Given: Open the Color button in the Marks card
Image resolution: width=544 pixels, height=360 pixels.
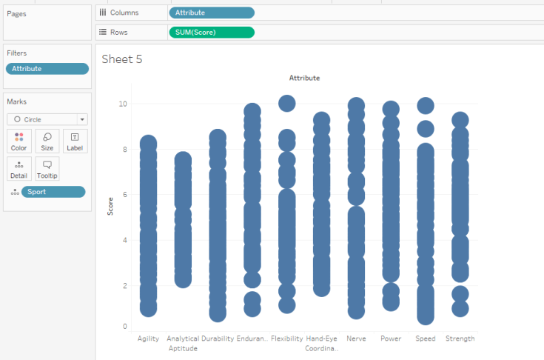Looking at the screenshot, I should (x=19, y=141).
